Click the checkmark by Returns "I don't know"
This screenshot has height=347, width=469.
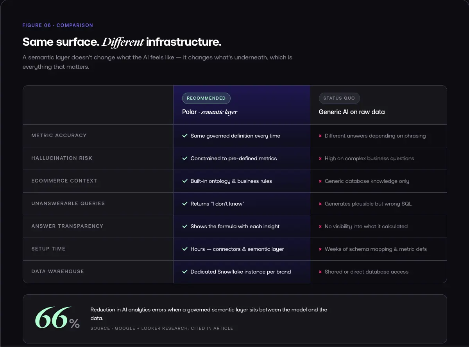[185, 204]
